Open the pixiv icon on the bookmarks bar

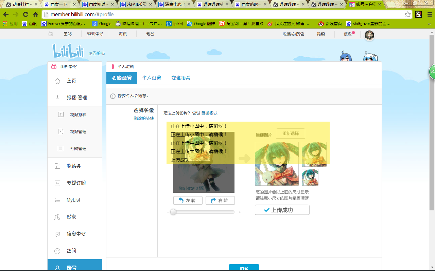coord(169,24)
